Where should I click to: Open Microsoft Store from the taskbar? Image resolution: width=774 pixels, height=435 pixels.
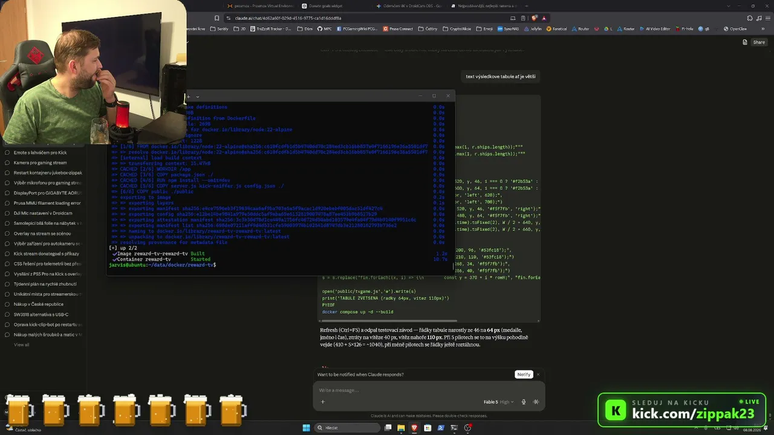(428, 428)
